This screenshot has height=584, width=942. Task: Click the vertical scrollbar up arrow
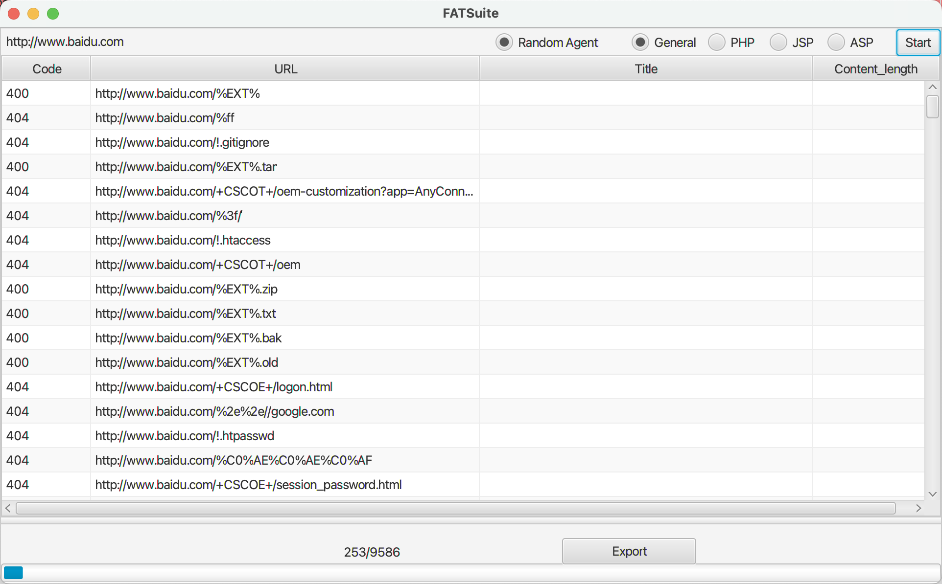pos(932,87)
